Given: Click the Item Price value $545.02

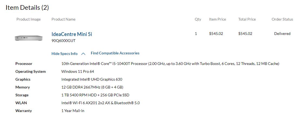Looking at the screenshot, I should (216, 34).
